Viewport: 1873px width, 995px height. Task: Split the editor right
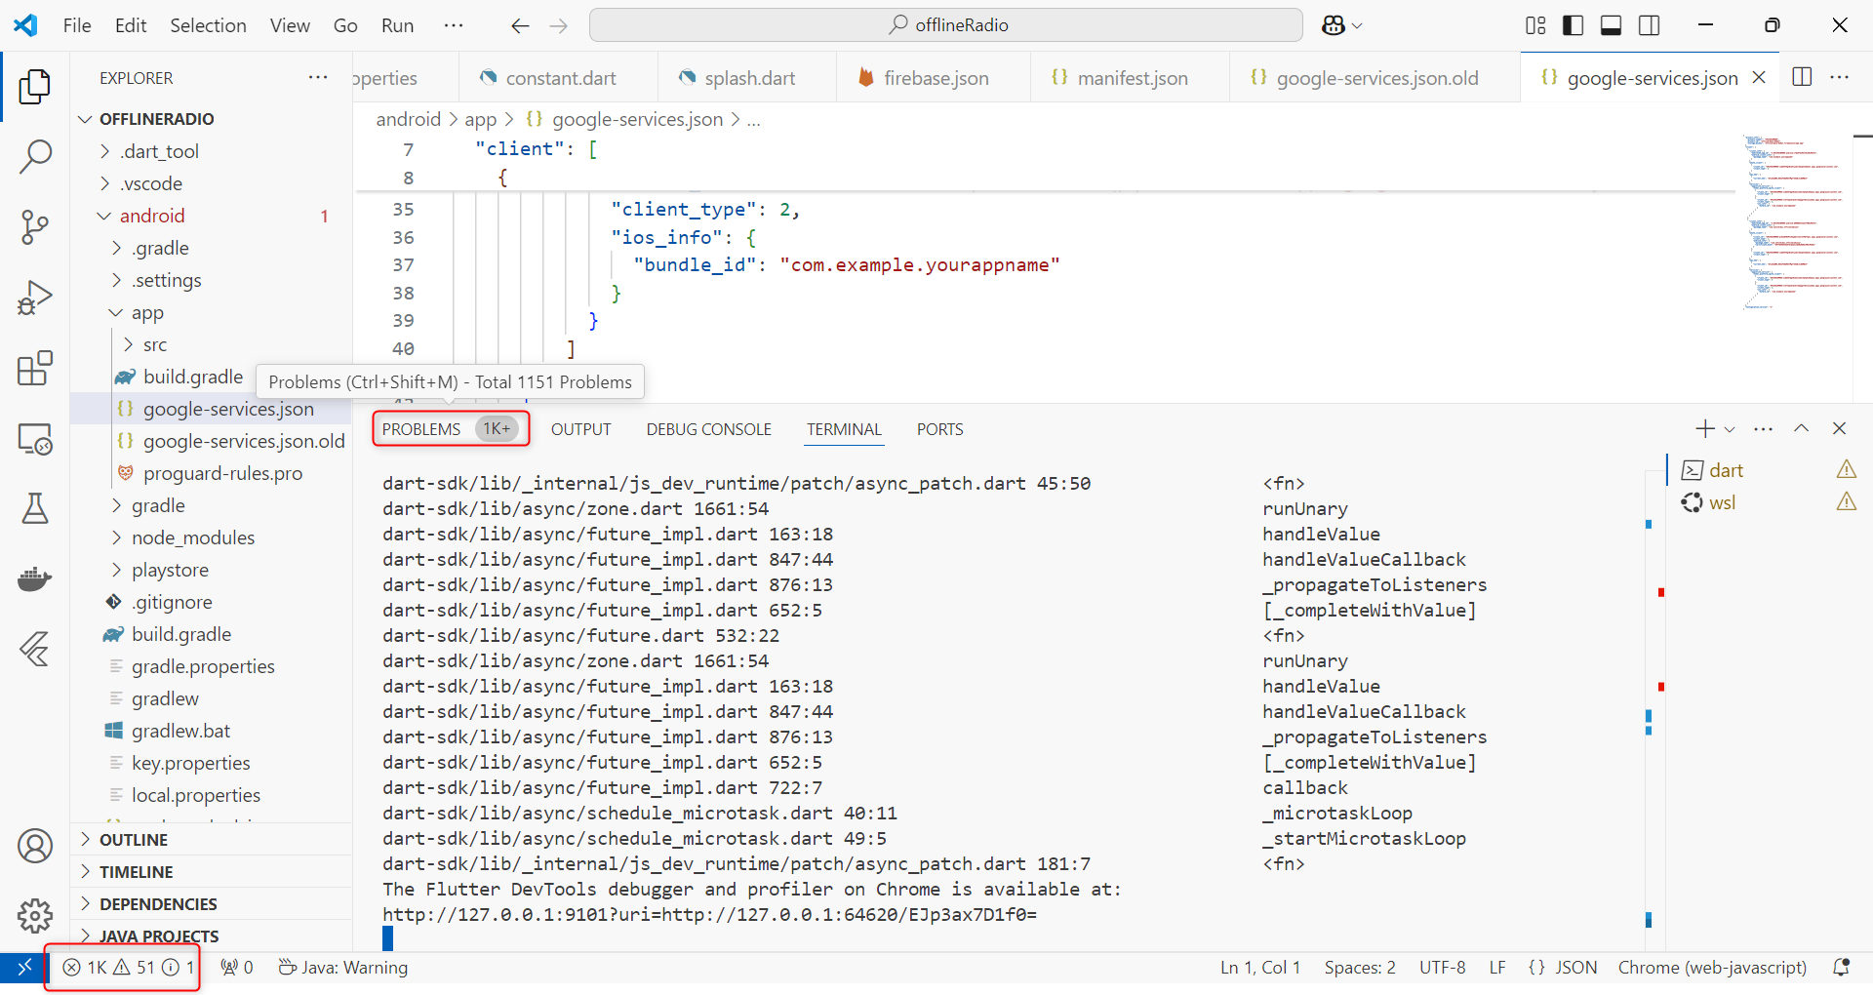[1803, 77]
